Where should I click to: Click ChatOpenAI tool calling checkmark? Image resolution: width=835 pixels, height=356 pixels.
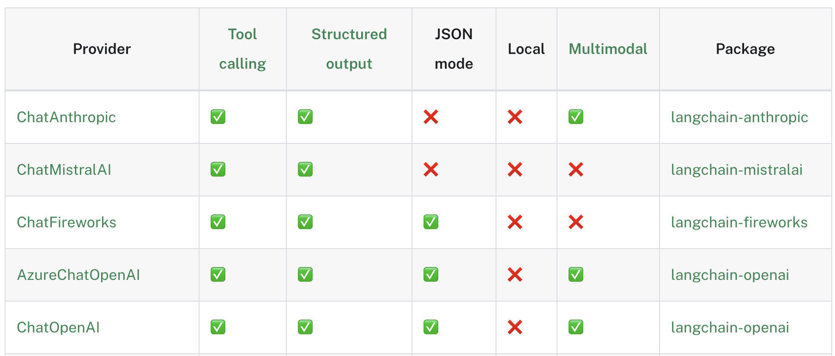coord(218,327)
